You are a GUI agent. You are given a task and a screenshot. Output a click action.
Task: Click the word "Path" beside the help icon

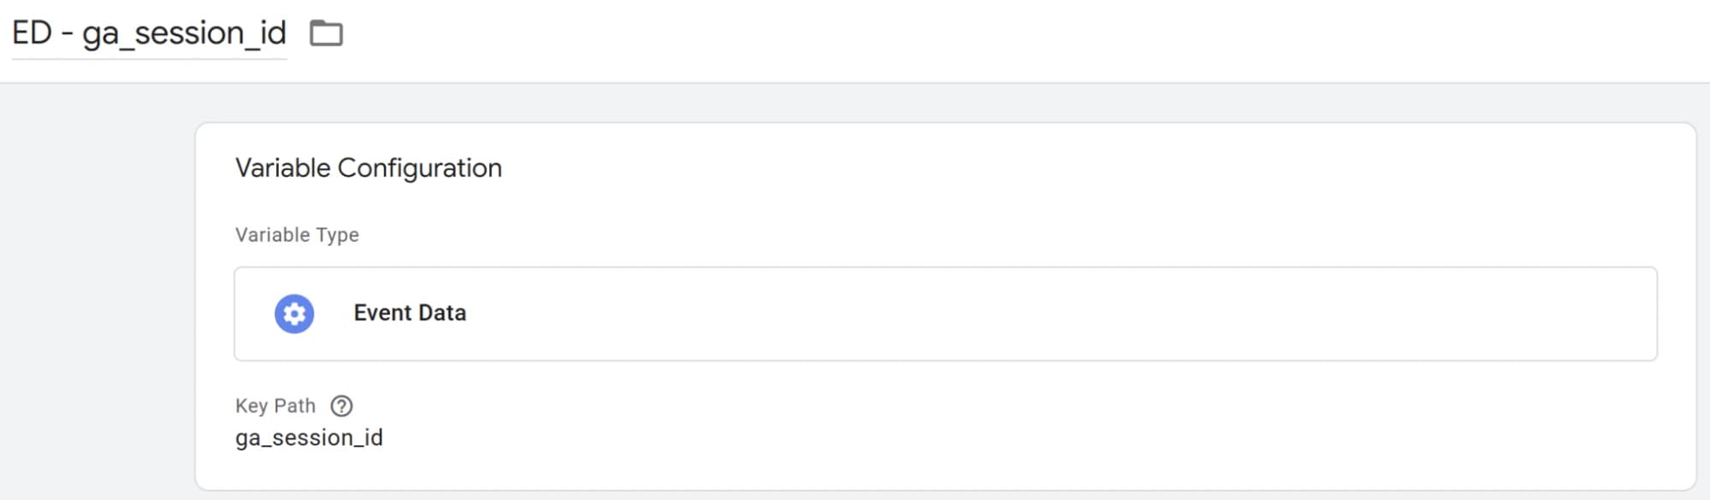pos(295,406)
